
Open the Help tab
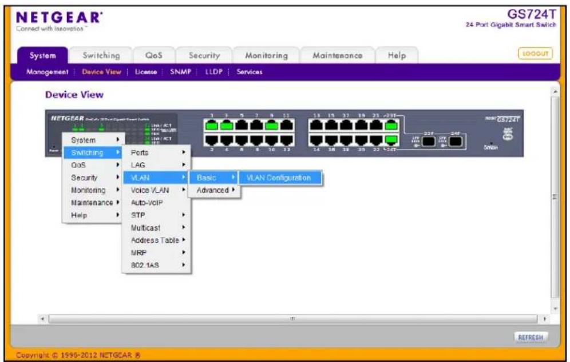tap(397, 55)
